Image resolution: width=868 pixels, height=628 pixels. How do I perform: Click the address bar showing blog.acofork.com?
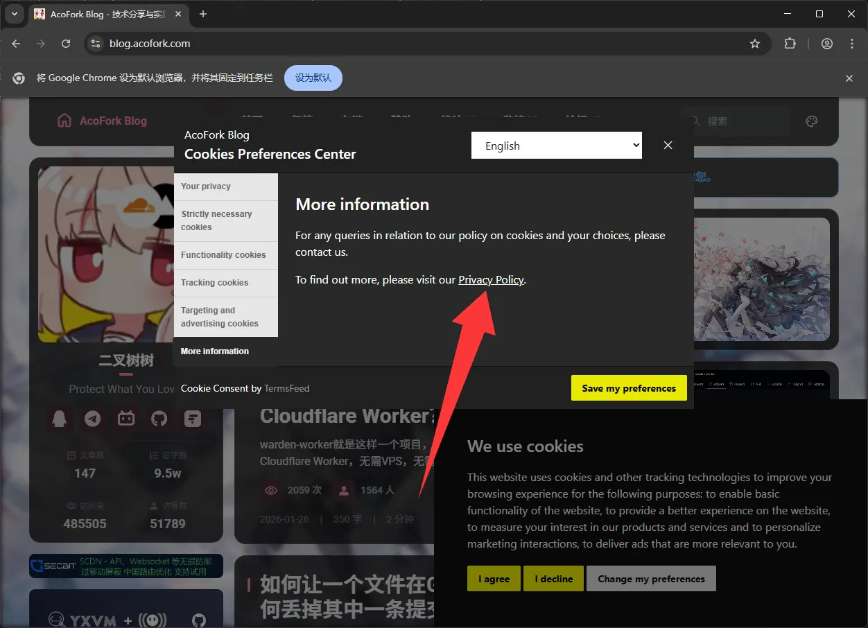pyautogui.click(x=416, y=44)
